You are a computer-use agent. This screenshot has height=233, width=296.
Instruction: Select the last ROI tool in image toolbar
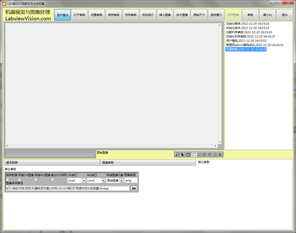[220, 155]
